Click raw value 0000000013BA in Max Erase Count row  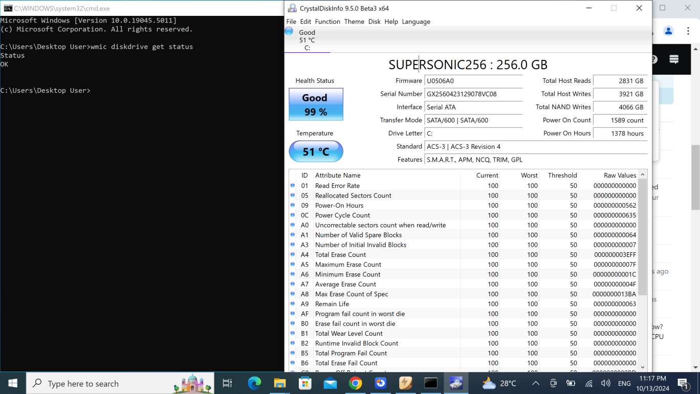point(614,294)
